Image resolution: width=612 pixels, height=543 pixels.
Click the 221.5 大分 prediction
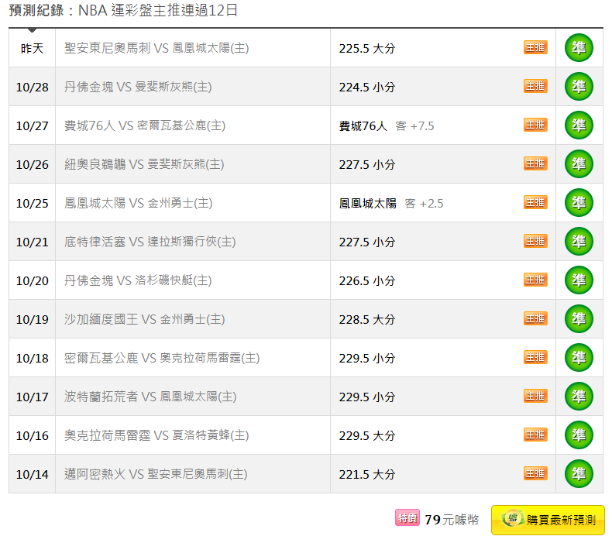tap(367, 474)
